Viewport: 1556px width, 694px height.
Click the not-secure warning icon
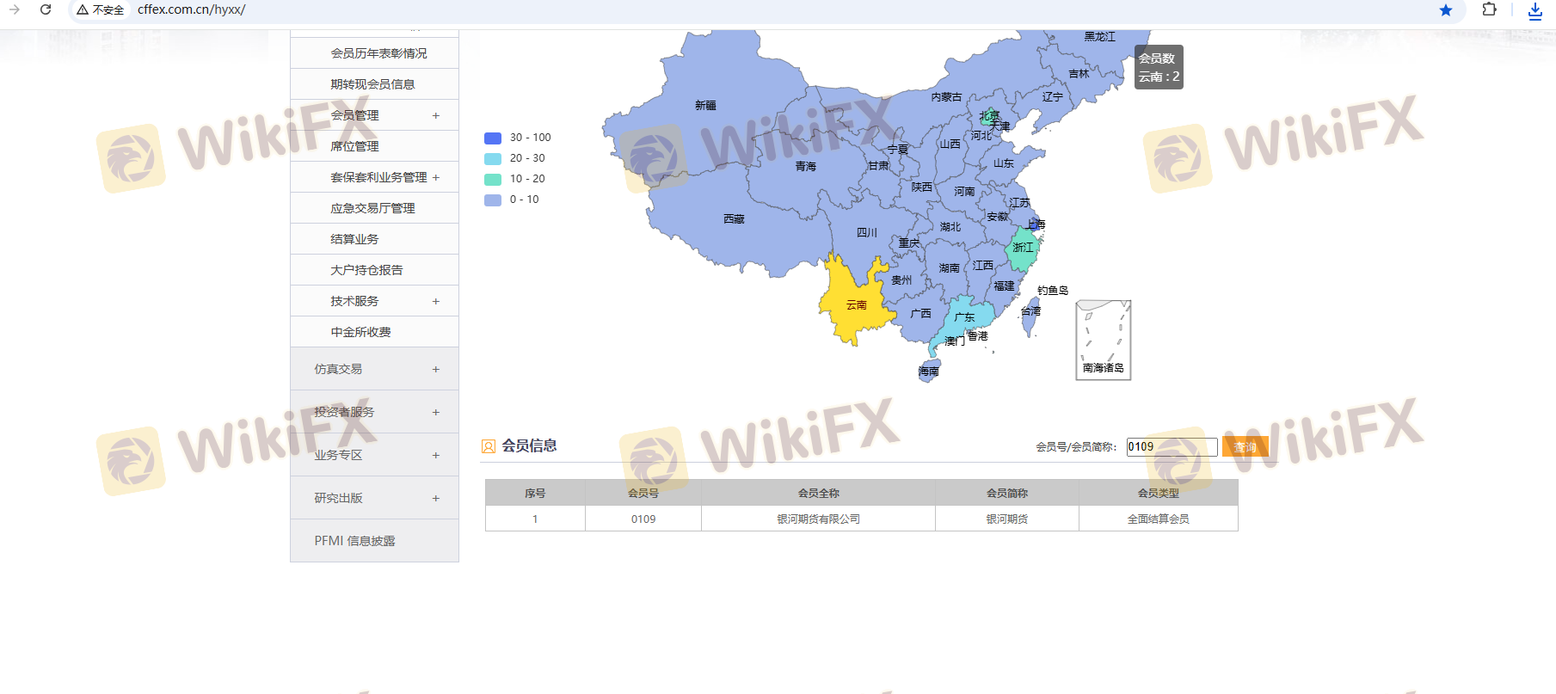(x=83, y=9)
